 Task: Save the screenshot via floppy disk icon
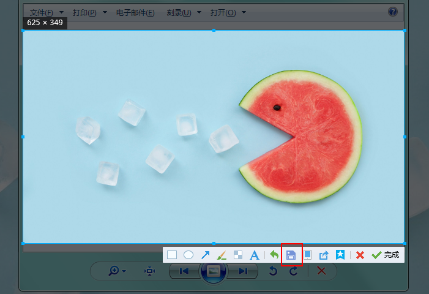click(291, 255)
